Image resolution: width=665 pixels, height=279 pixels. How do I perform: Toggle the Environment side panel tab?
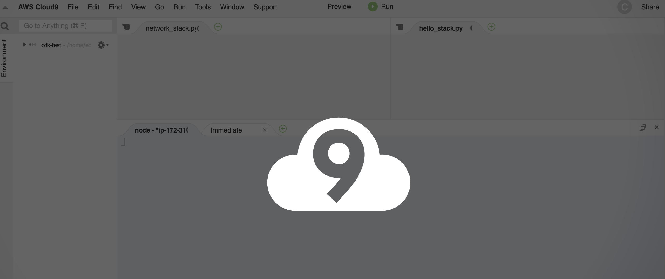pos(4,58)
